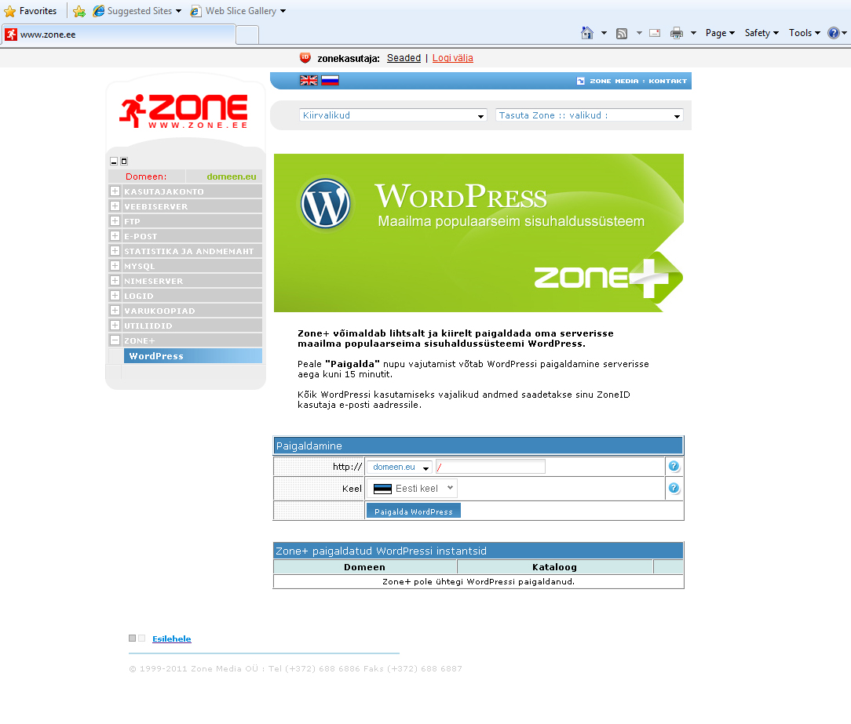
Task: Open Web Slice Gallery item
Action: [x=238, y=11]
